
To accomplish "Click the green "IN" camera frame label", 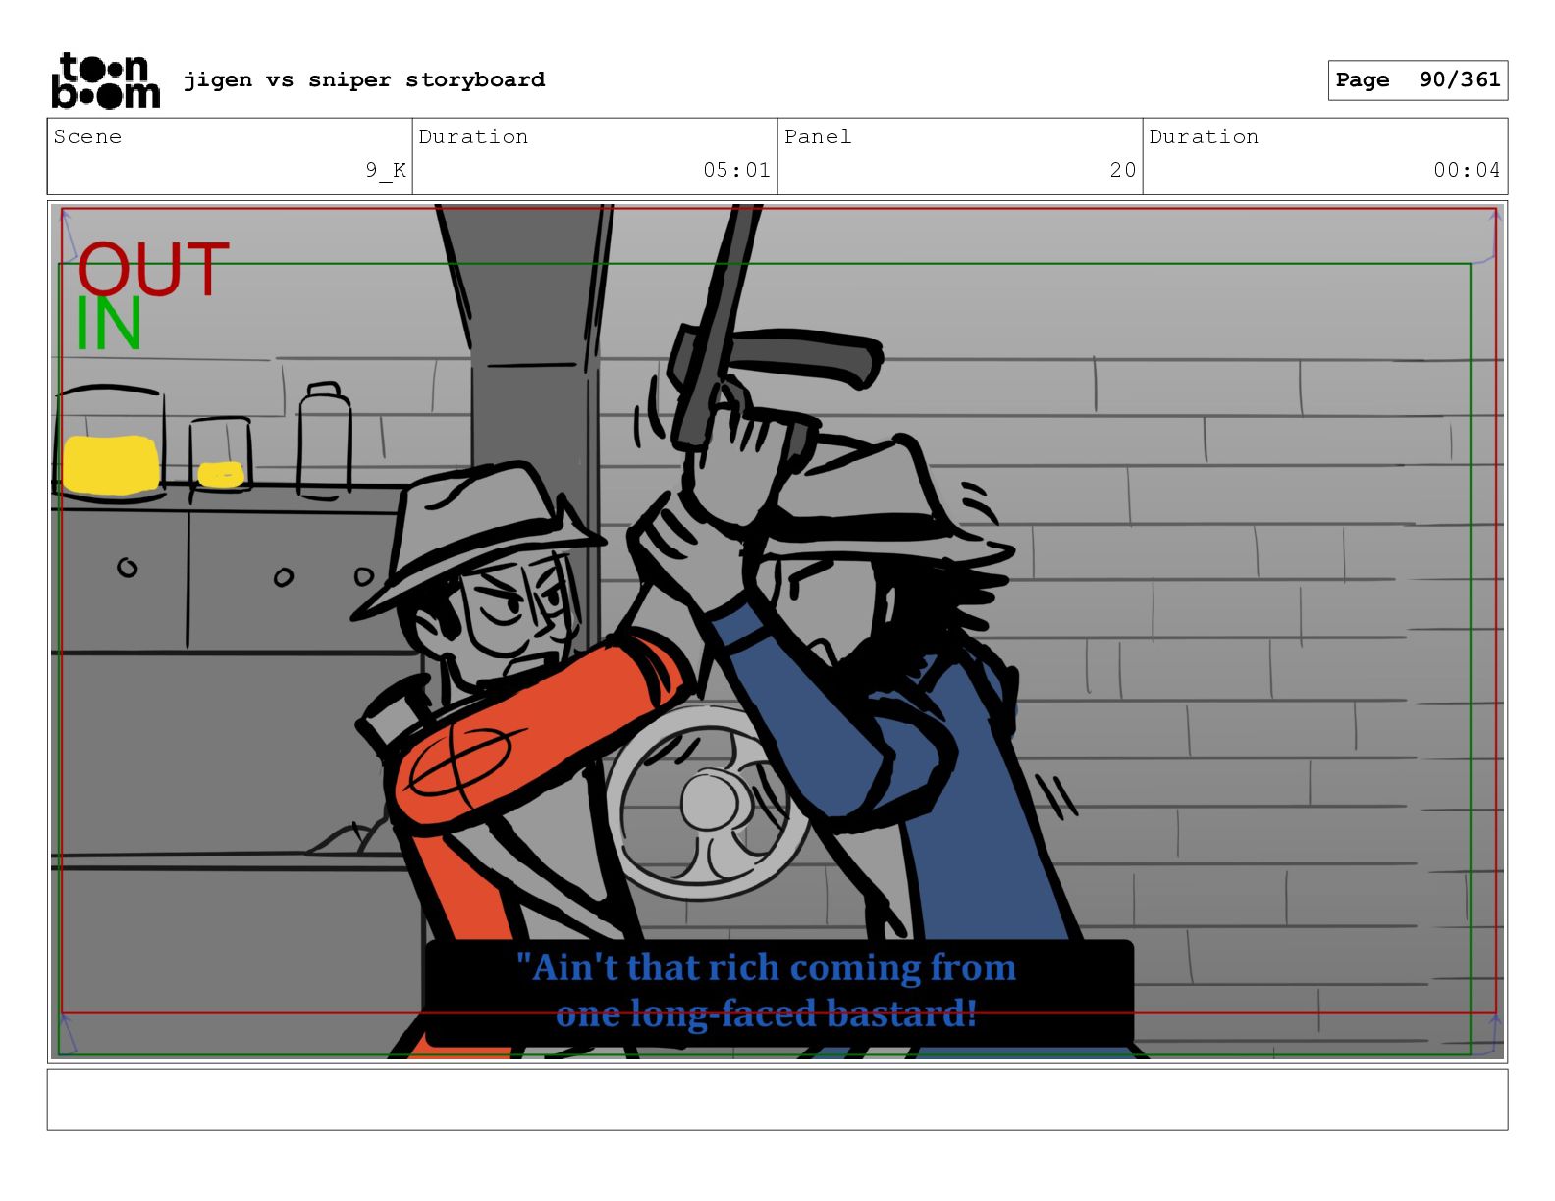I will click(109, 325).
